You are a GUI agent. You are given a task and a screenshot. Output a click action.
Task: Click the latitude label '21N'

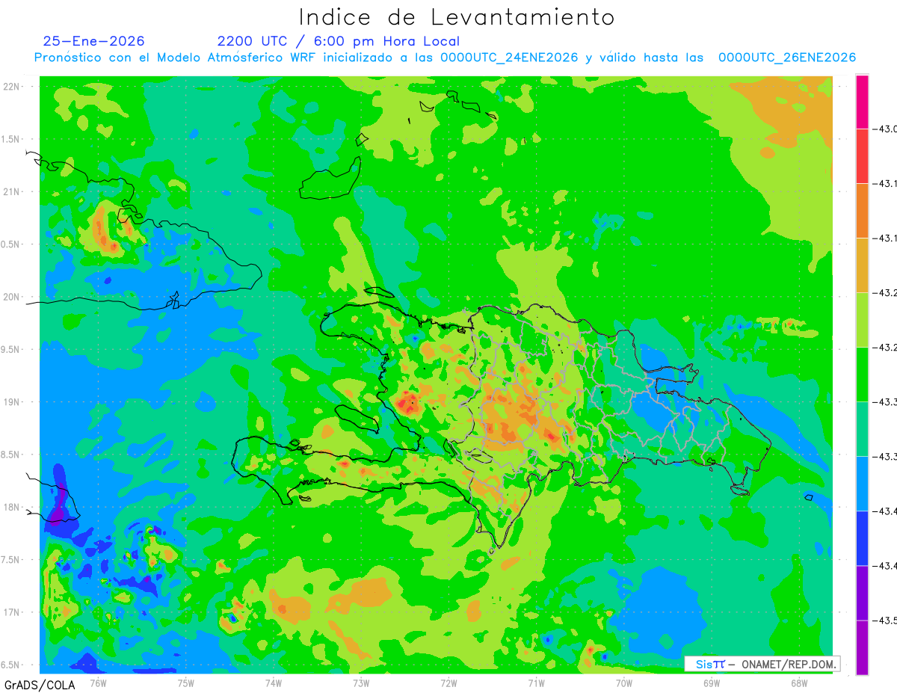13,192
